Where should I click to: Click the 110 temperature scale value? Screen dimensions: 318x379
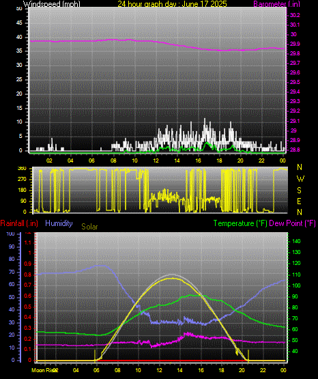tap(296, 275)
